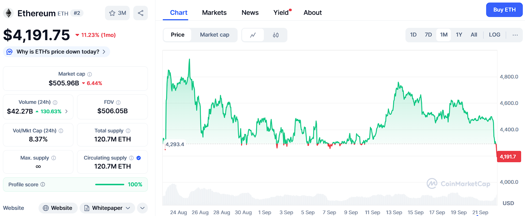
Task: Set chart range to 1D
Action: point(413,35)
